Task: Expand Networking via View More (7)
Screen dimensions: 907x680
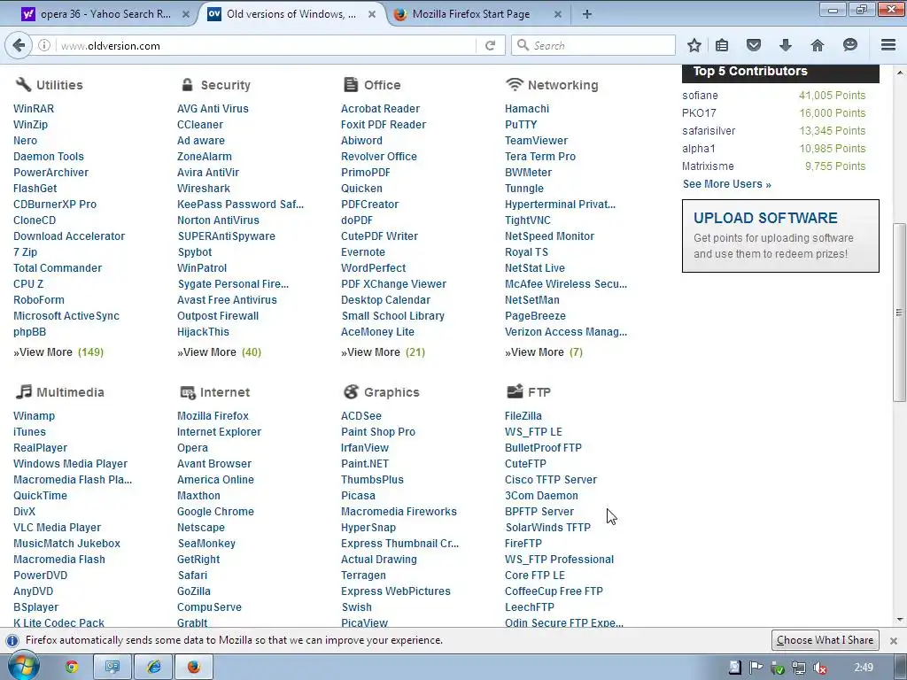Action: tap(544, 352)
